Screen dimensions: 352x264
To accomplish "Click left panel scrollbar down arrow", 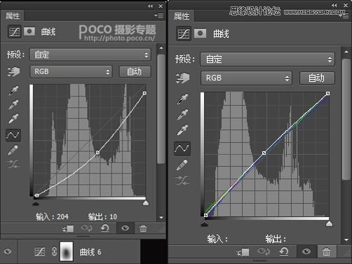I will pos(161,217).
